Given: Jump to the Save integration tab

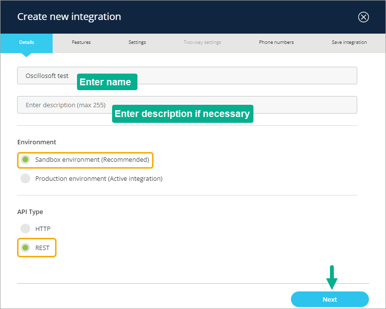Looking at the screenshot, I should click(x=349, y=42).
